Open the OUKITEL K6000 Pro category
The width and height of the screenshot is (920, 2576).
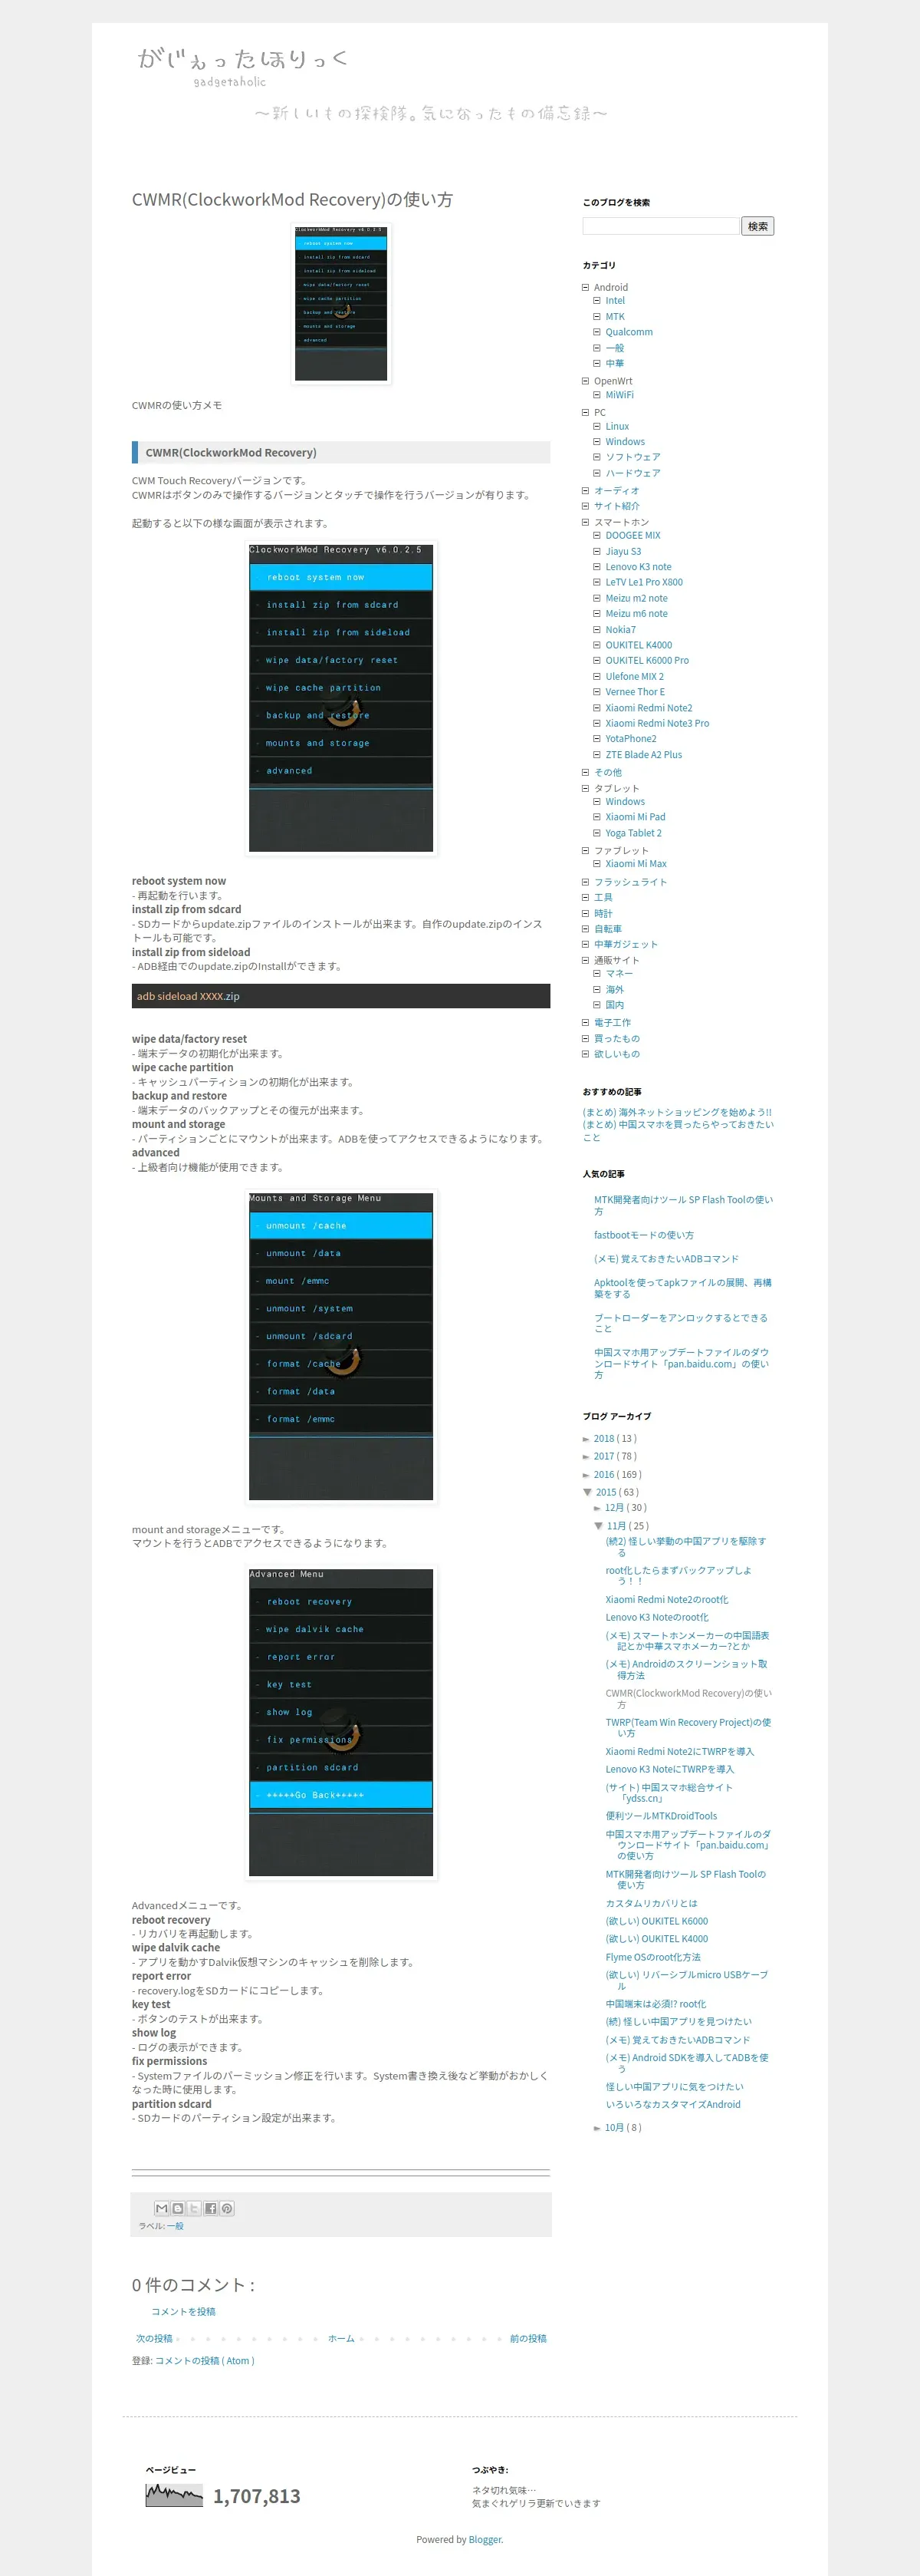(647, 660)
